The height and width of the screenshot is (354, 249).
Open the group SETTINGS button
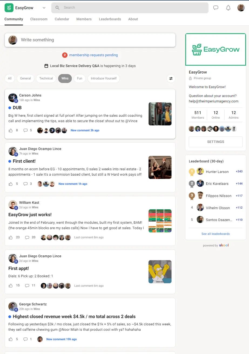coord(216,142)
